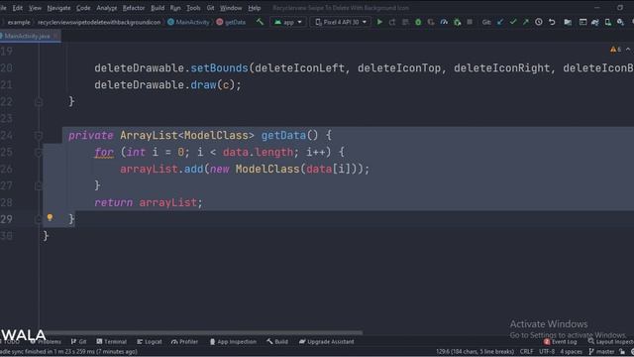Click the fold end marker on line 27
The image size is (634, 357).
tap(39, 185)
